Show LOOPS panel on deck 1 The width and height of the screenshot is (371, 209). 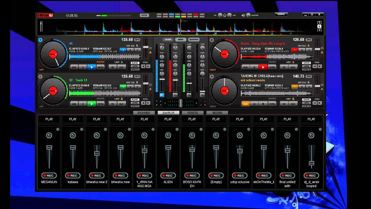pyautogui.click(x=135, y=66)
